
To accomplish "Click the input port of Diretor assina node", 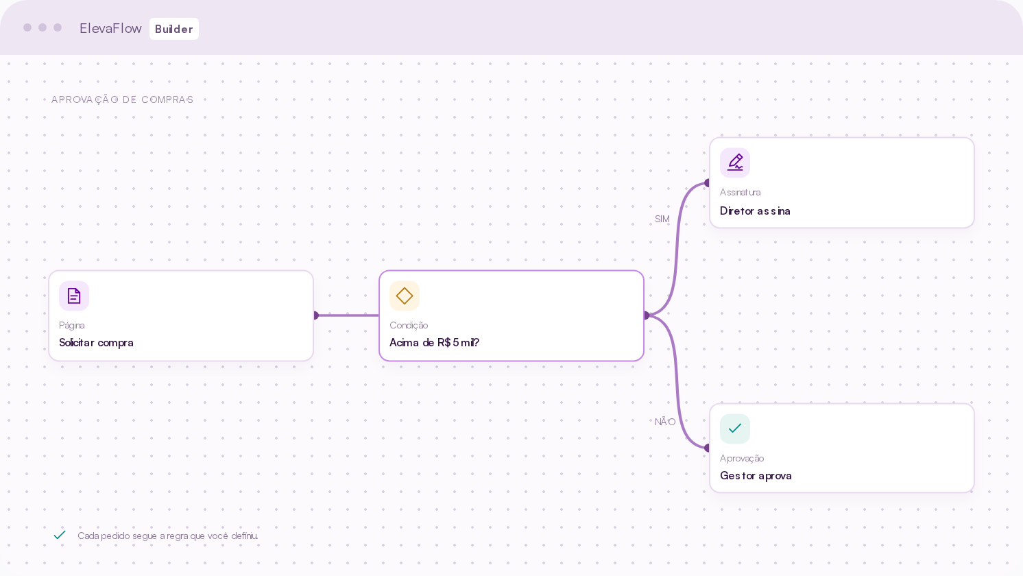I will click(x=708, y=183).
